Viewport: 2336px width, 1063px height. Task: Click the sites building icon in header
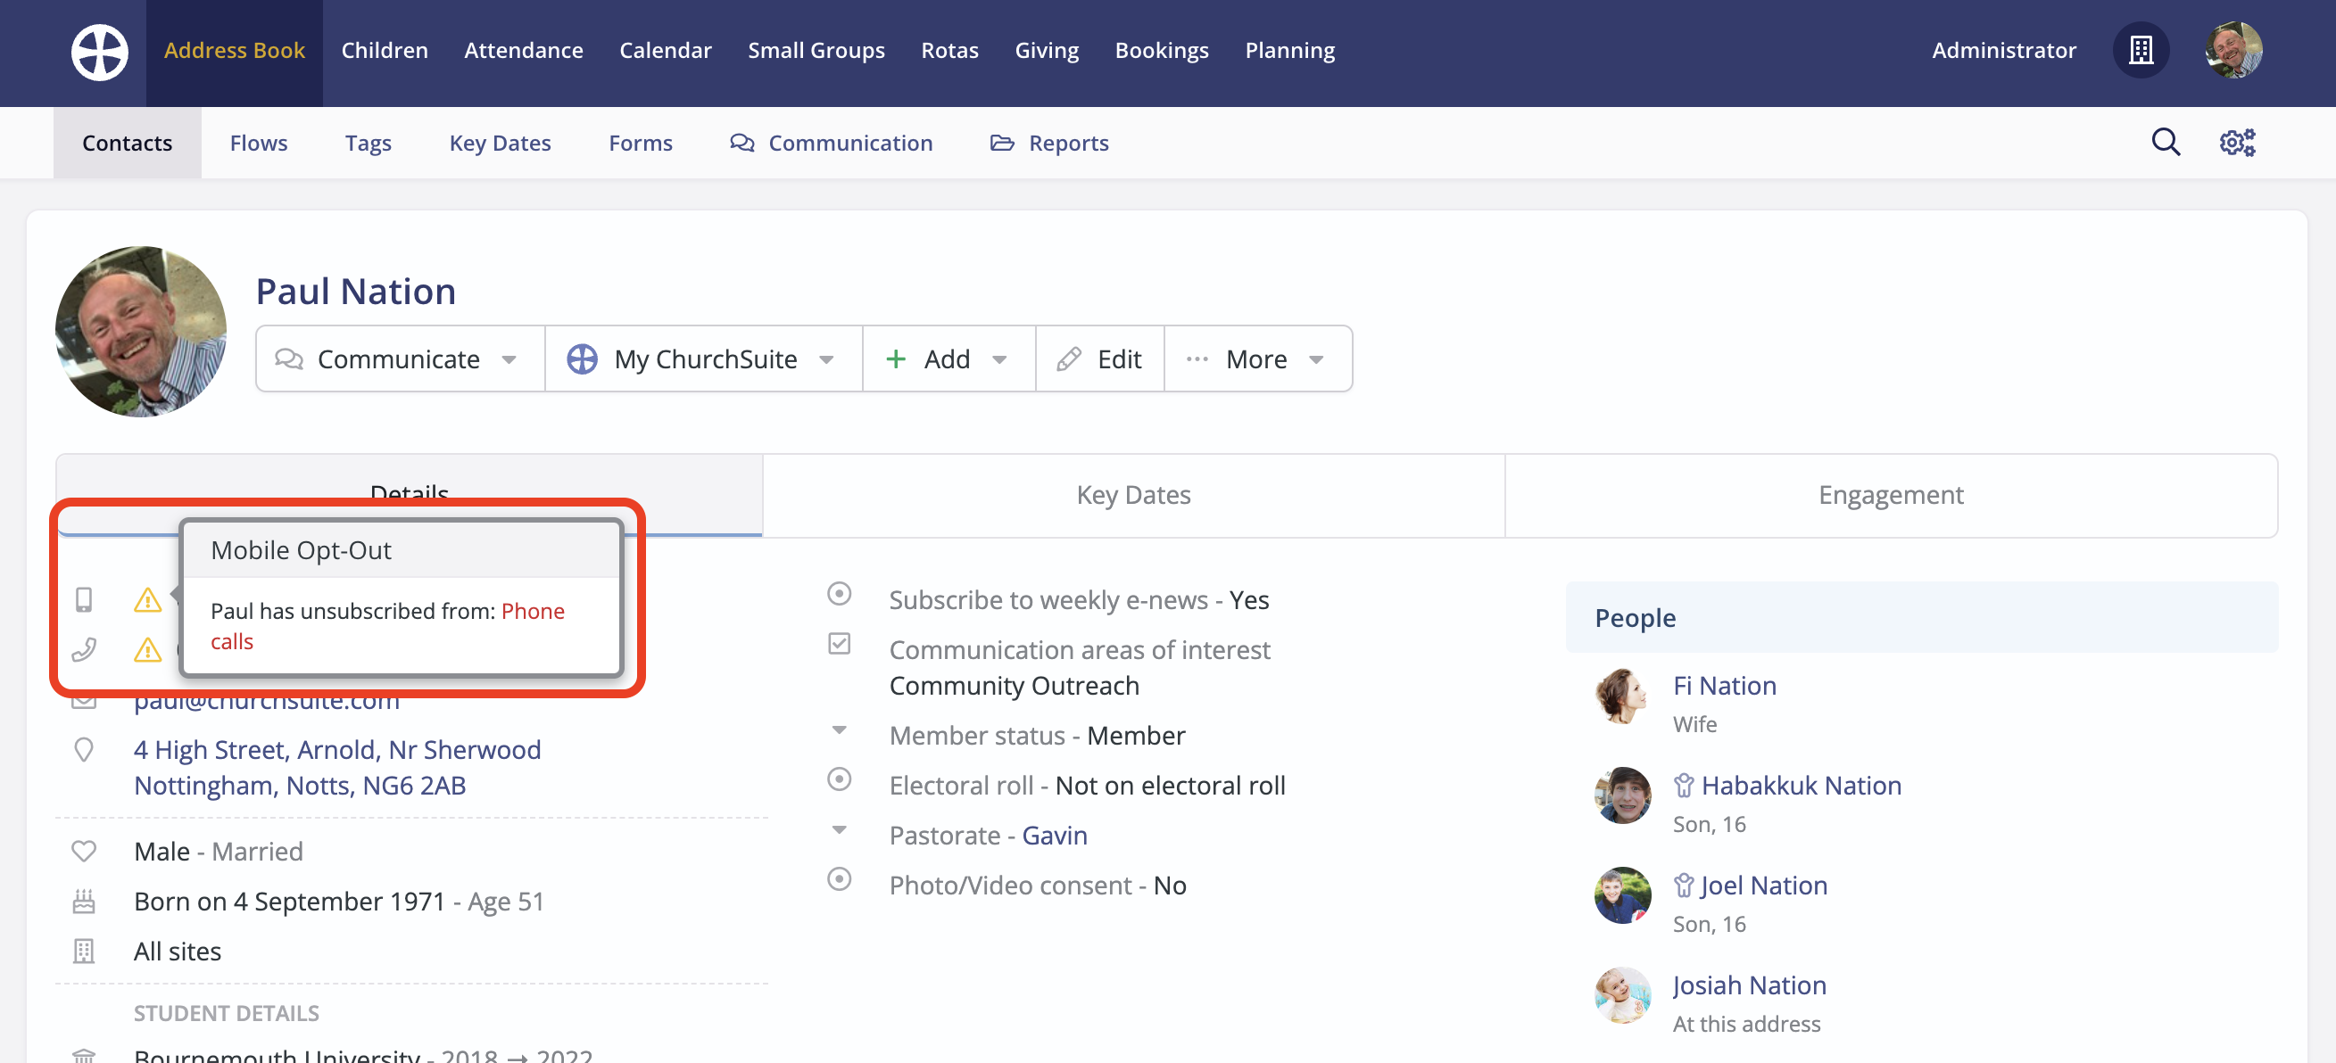click(x=2141, y=51)
